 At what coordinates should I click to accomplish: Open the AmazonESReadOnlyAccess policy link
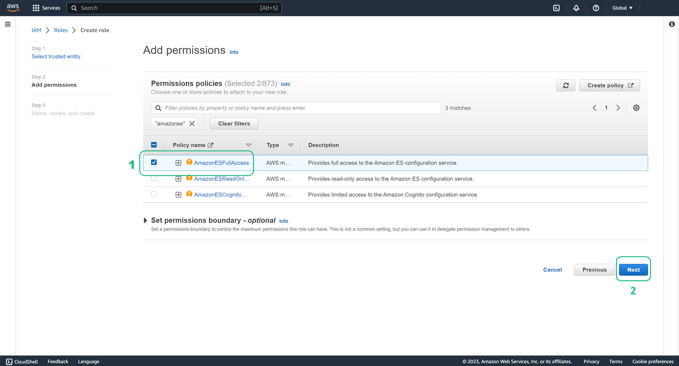tap(222, 179)
